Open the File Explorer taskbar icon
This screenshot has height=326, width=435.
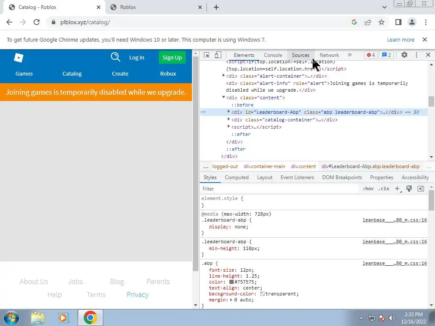38,318
